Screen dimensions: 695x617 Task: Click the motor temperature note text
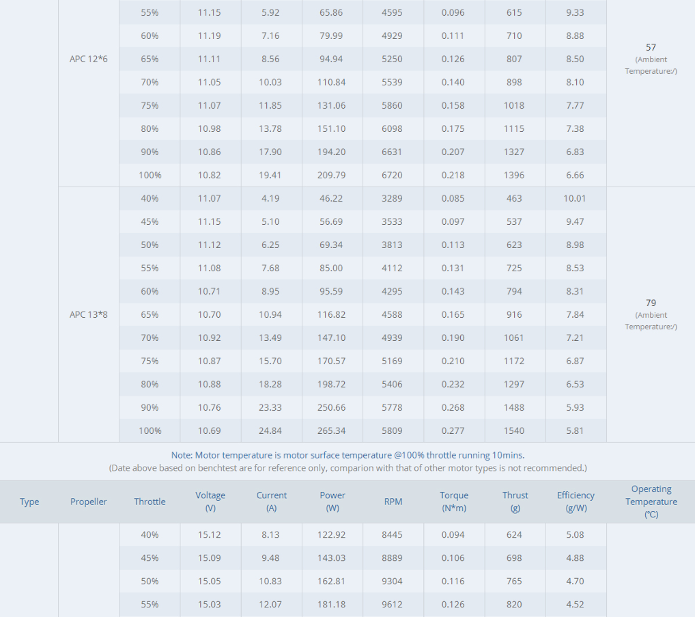point(347,455)
